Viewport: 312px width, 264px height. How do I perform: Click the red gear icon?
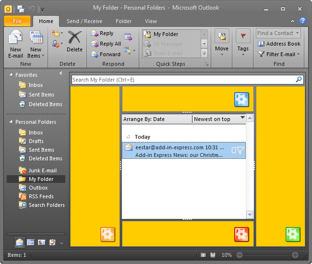241,234
